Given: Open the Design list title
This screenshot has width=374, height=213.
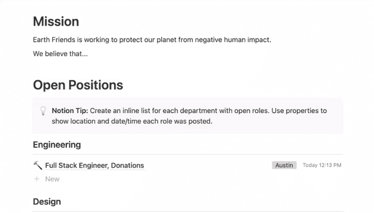Looking at the screenshot, I should (x=47, y=202).
